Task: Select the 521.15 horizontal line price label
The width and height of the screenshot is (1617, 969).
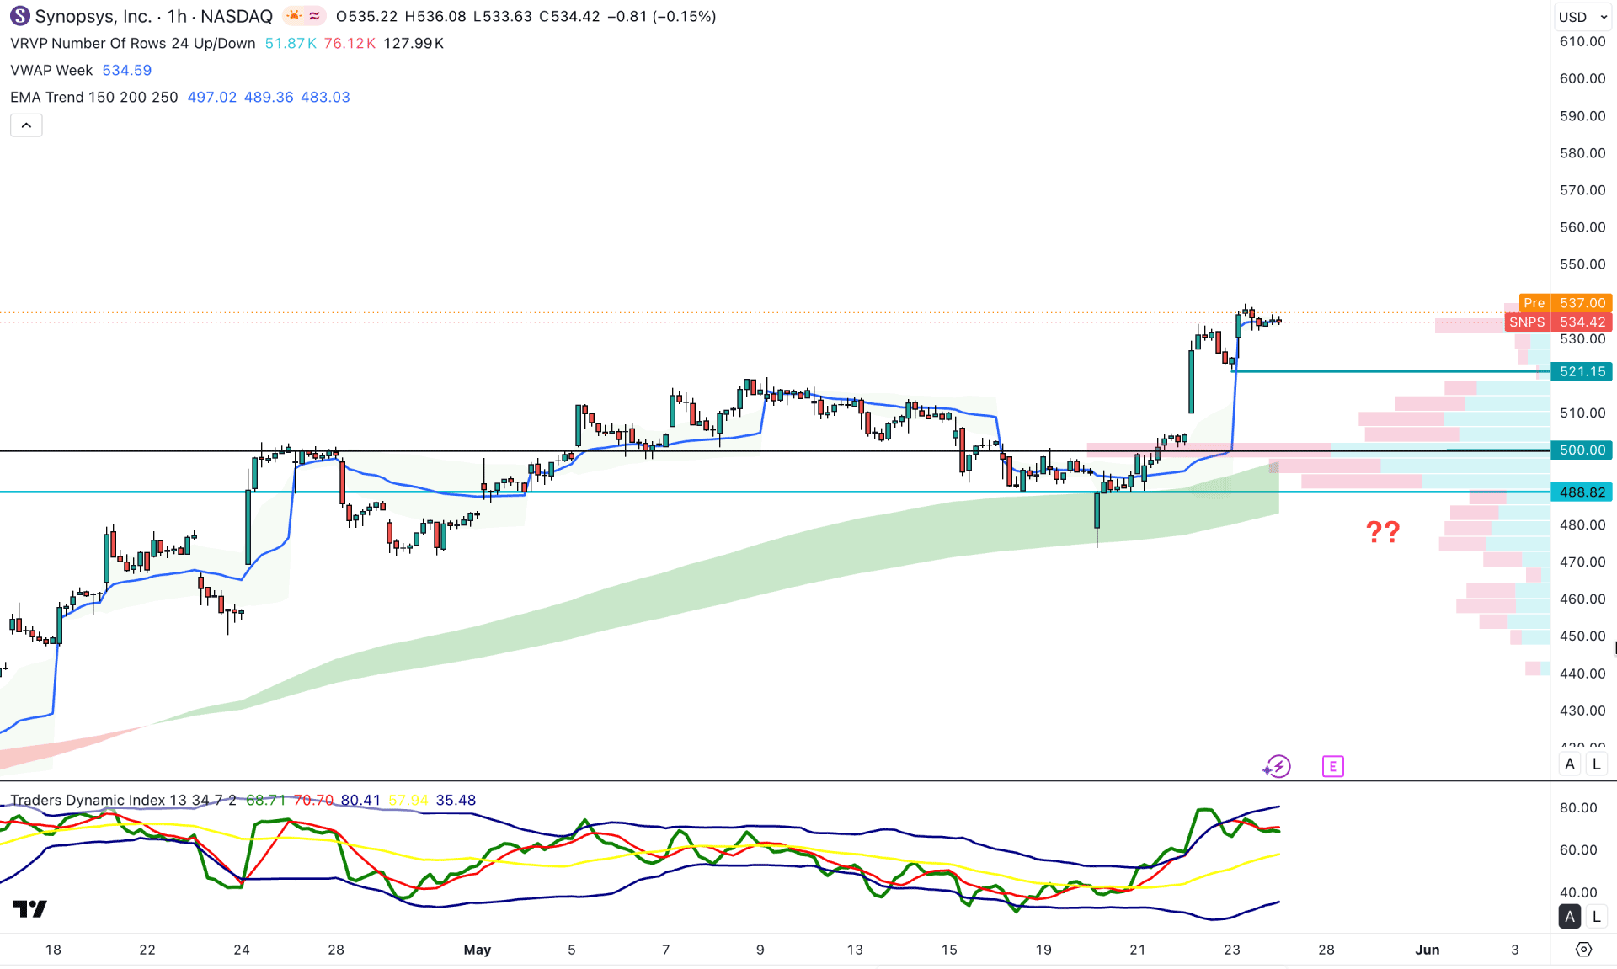Action: pyautogui.click(x=1582, y=371)
